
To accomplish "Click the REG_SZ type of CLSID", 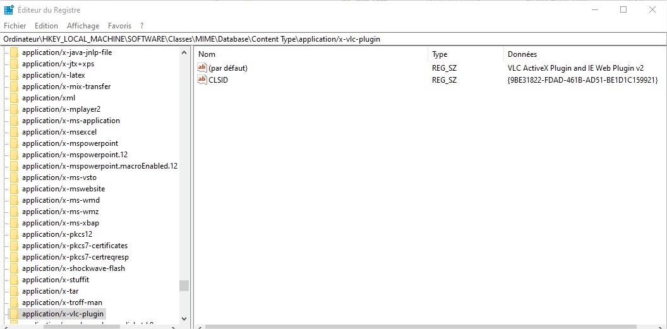I will coord(445,80).
